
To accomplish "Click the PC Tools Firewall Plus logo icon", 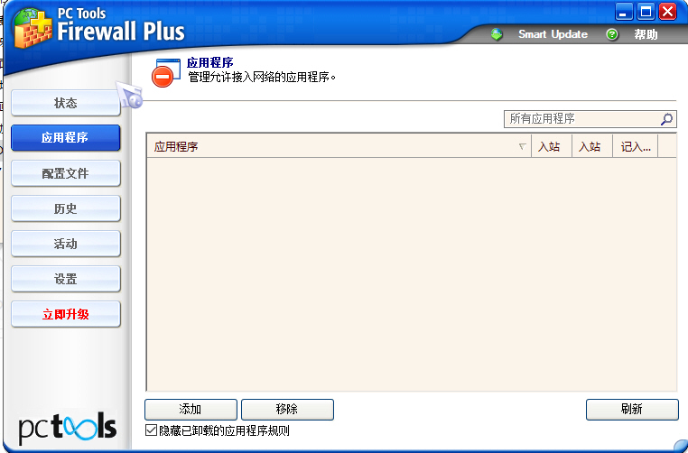I will coord(32,29).
